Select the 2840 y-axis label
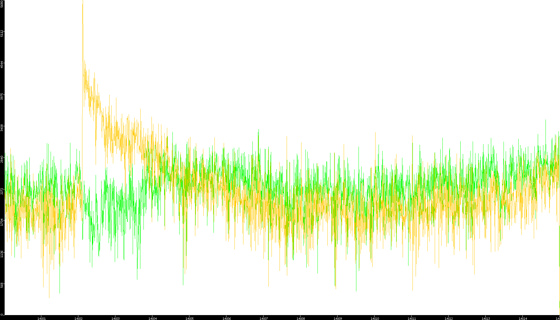 pyautogui.click(x=2, y=159)
